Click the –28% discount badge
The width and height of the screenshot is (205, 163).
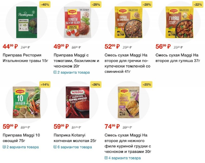click(147, 5)
